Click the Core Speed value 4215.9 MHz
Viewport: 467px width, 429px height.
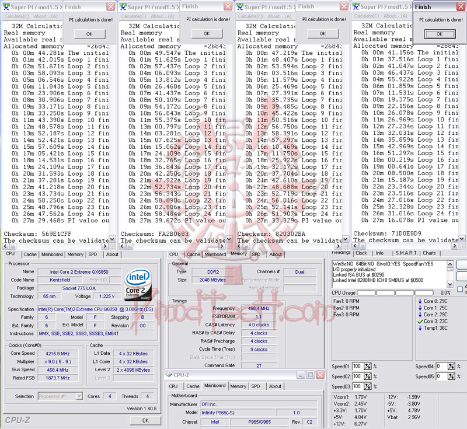tap(58, 354)
